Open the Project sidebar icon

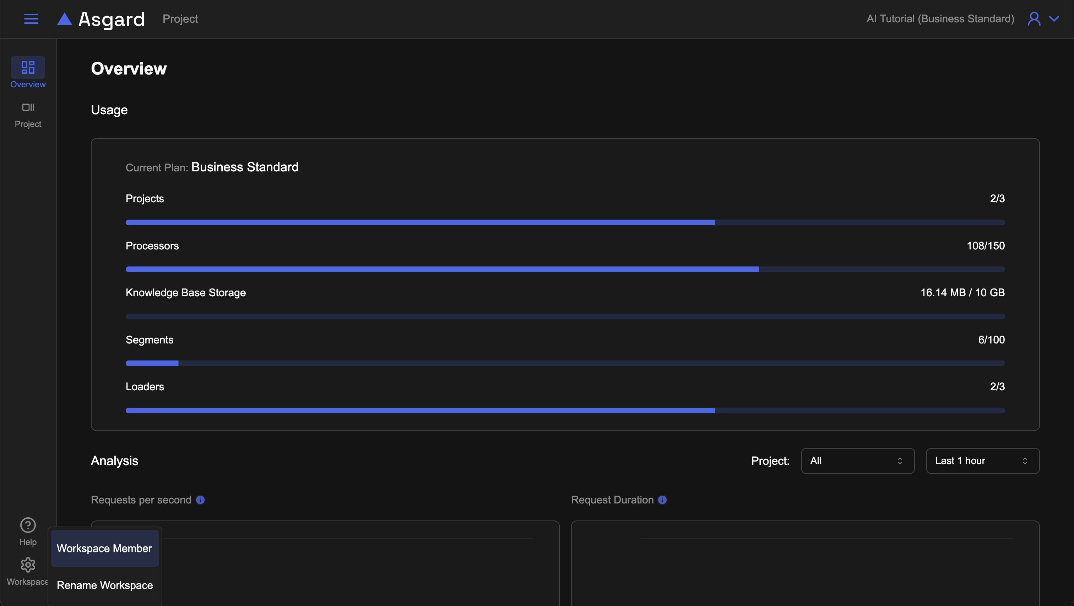coord(28,108)
